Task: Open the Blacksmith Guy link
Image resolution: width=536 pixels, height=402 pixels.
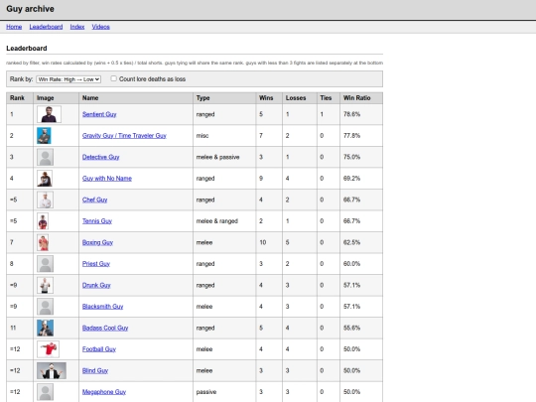Action: tap(102, 307)
